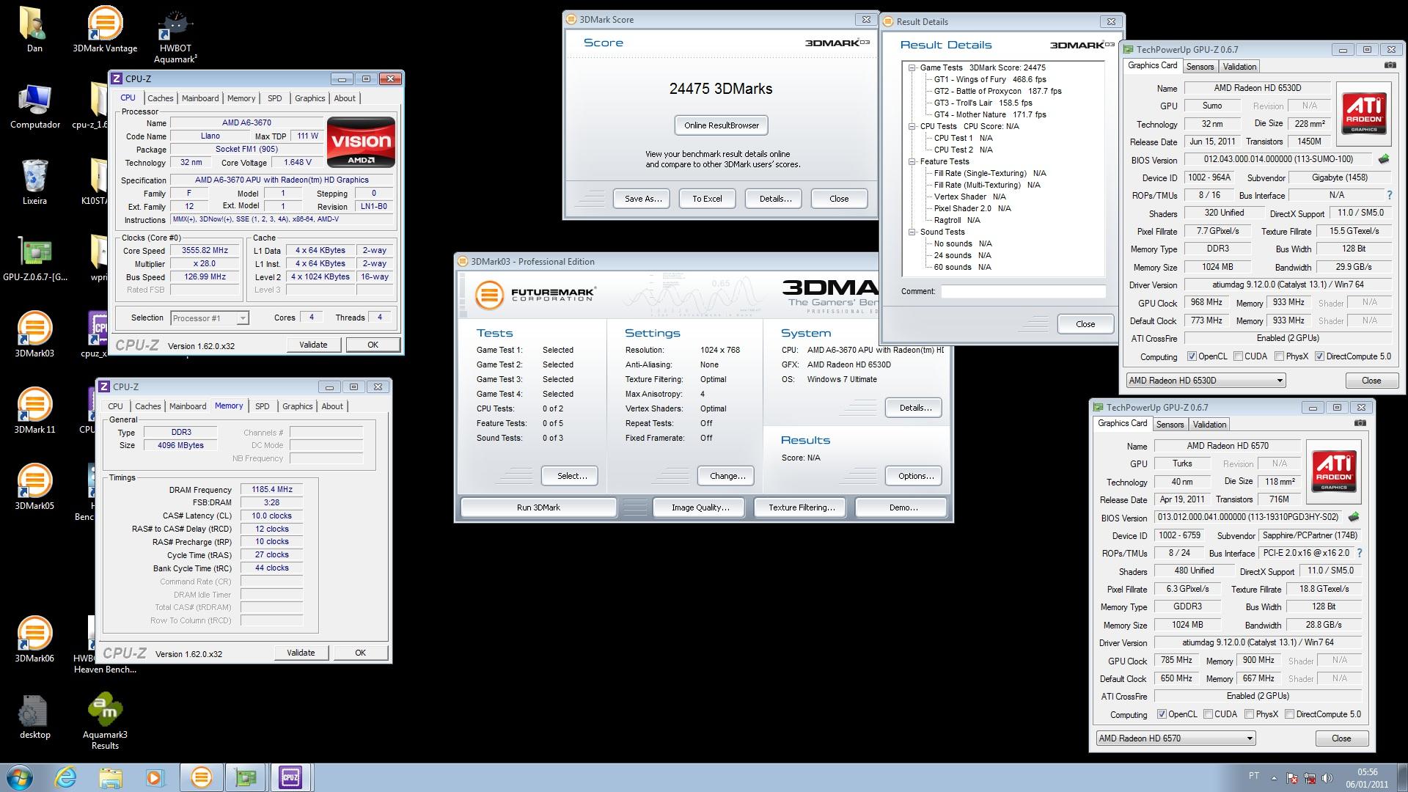Toggle DirectCompute 5.0 checkbox in HD 6530D GPU-Z
Image resolution: width=1408 pixels, height=792 pixels.
[x=1319, y=356]
